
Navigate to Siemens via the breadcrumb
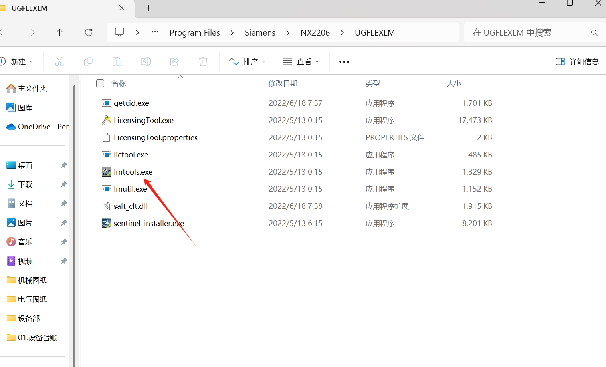pyautogui.click(x=260, y=32)
